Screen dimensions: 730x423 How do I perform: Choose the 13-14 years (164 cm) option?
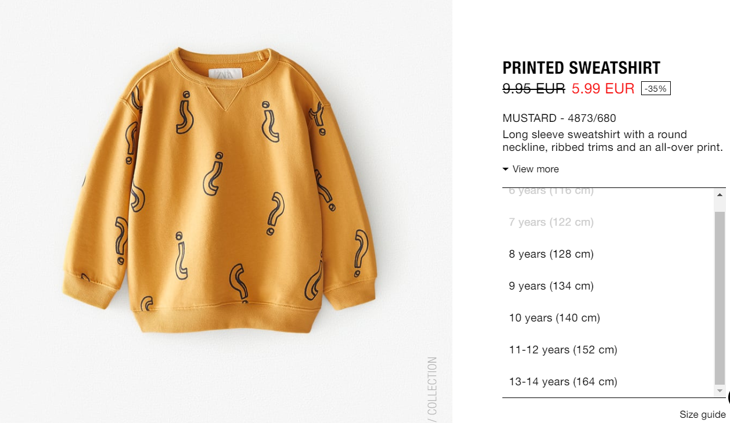point(609,382)
